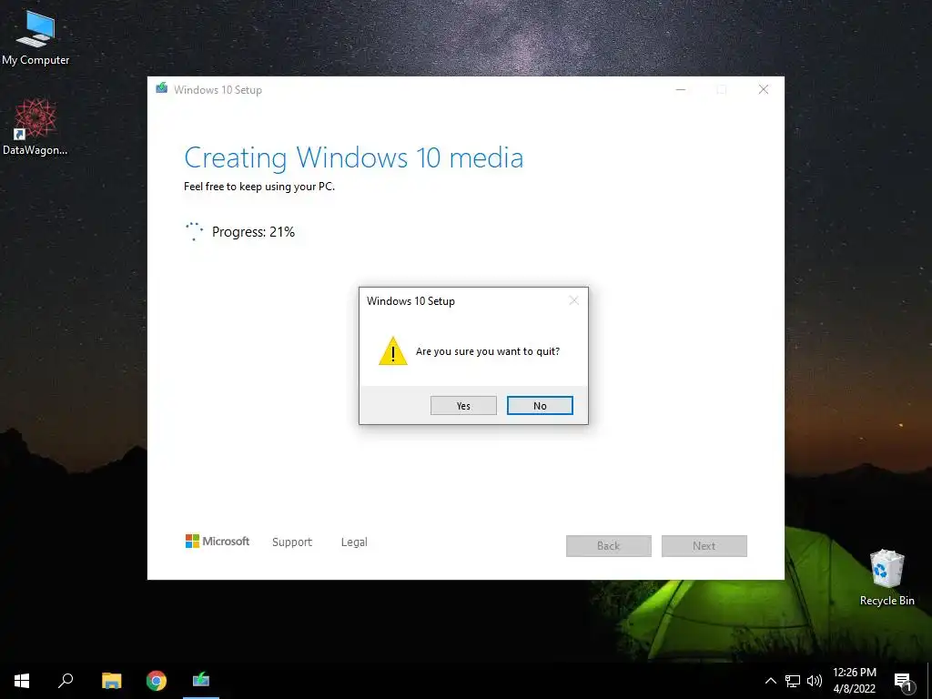Open the notification center icon

point(904,682)
